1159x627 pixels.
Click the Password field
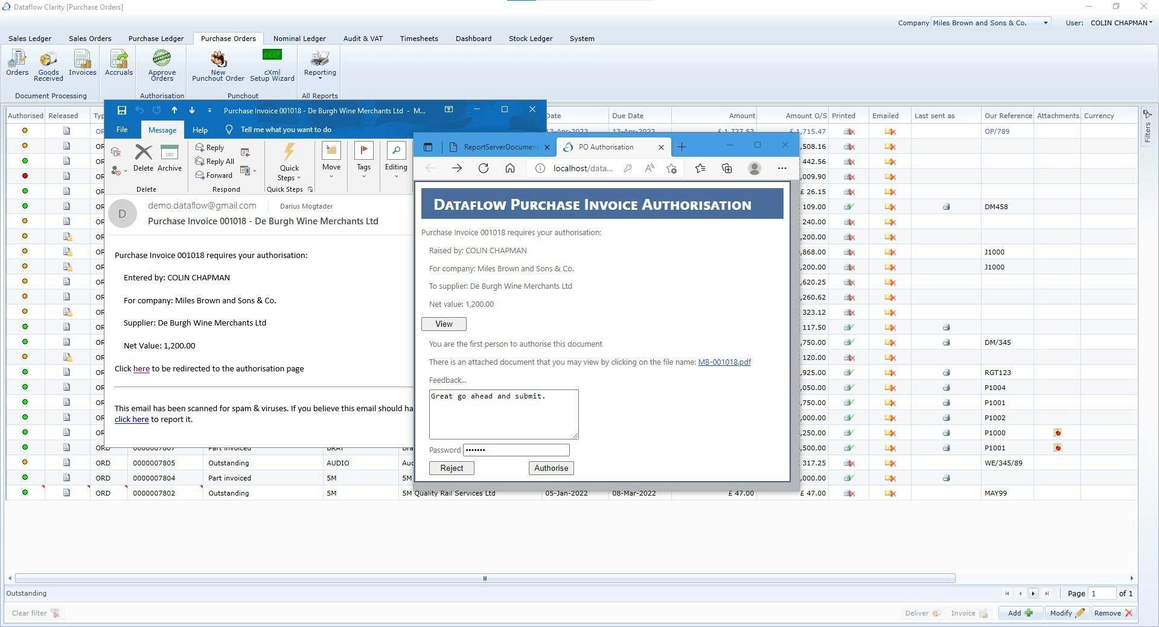(x=516, y=450)
